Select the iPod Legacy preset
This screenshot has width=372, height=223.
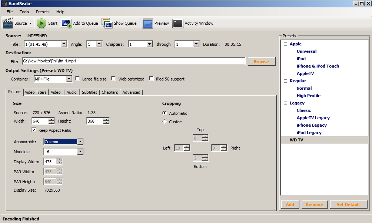tap(309, 133)
